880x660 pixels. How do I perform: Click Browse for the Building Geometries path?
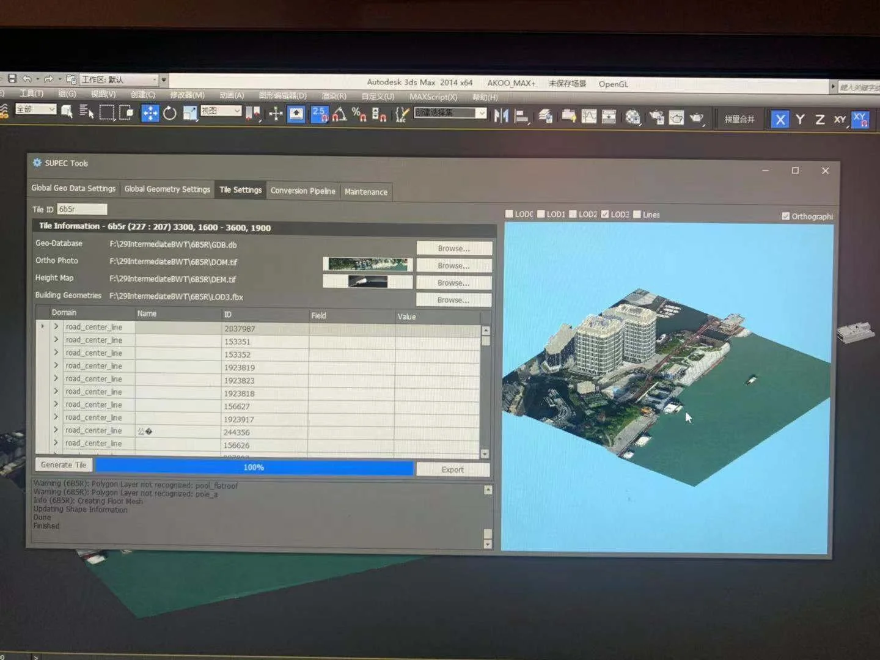click(453, 299)
